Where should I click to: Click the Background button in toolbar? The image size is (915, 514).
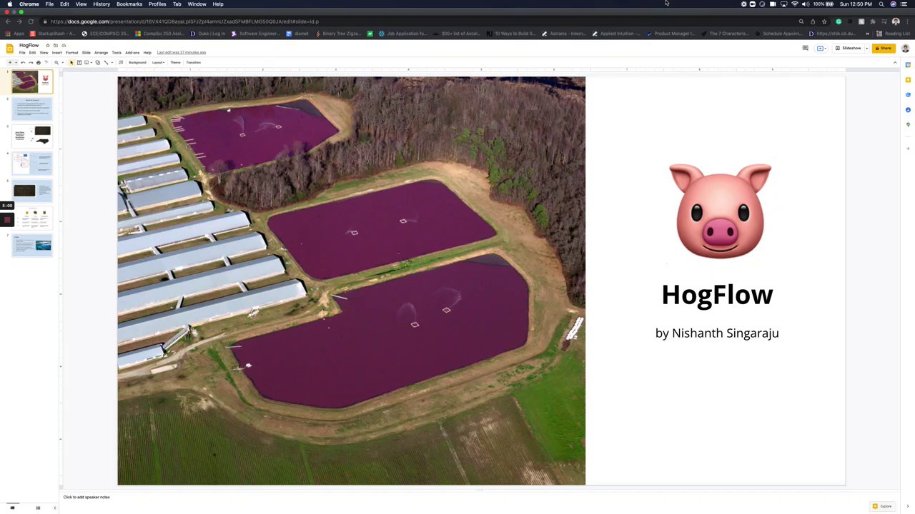click(137, 63)
